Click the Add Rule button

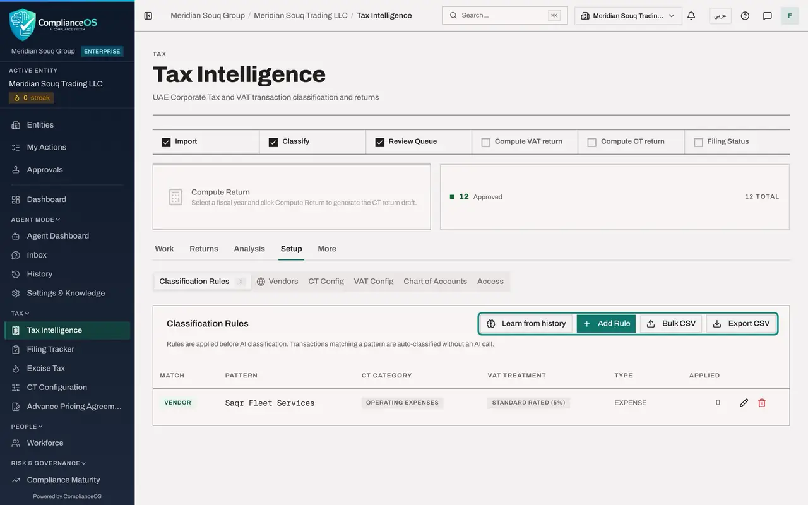click(x=606, y=324)
